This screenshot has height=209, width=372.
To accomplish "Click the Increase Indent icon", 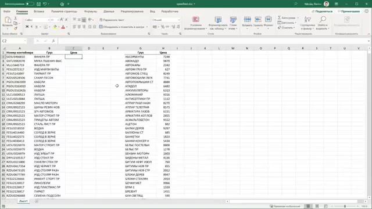I will pyautogui.click(x=94, y=27).
